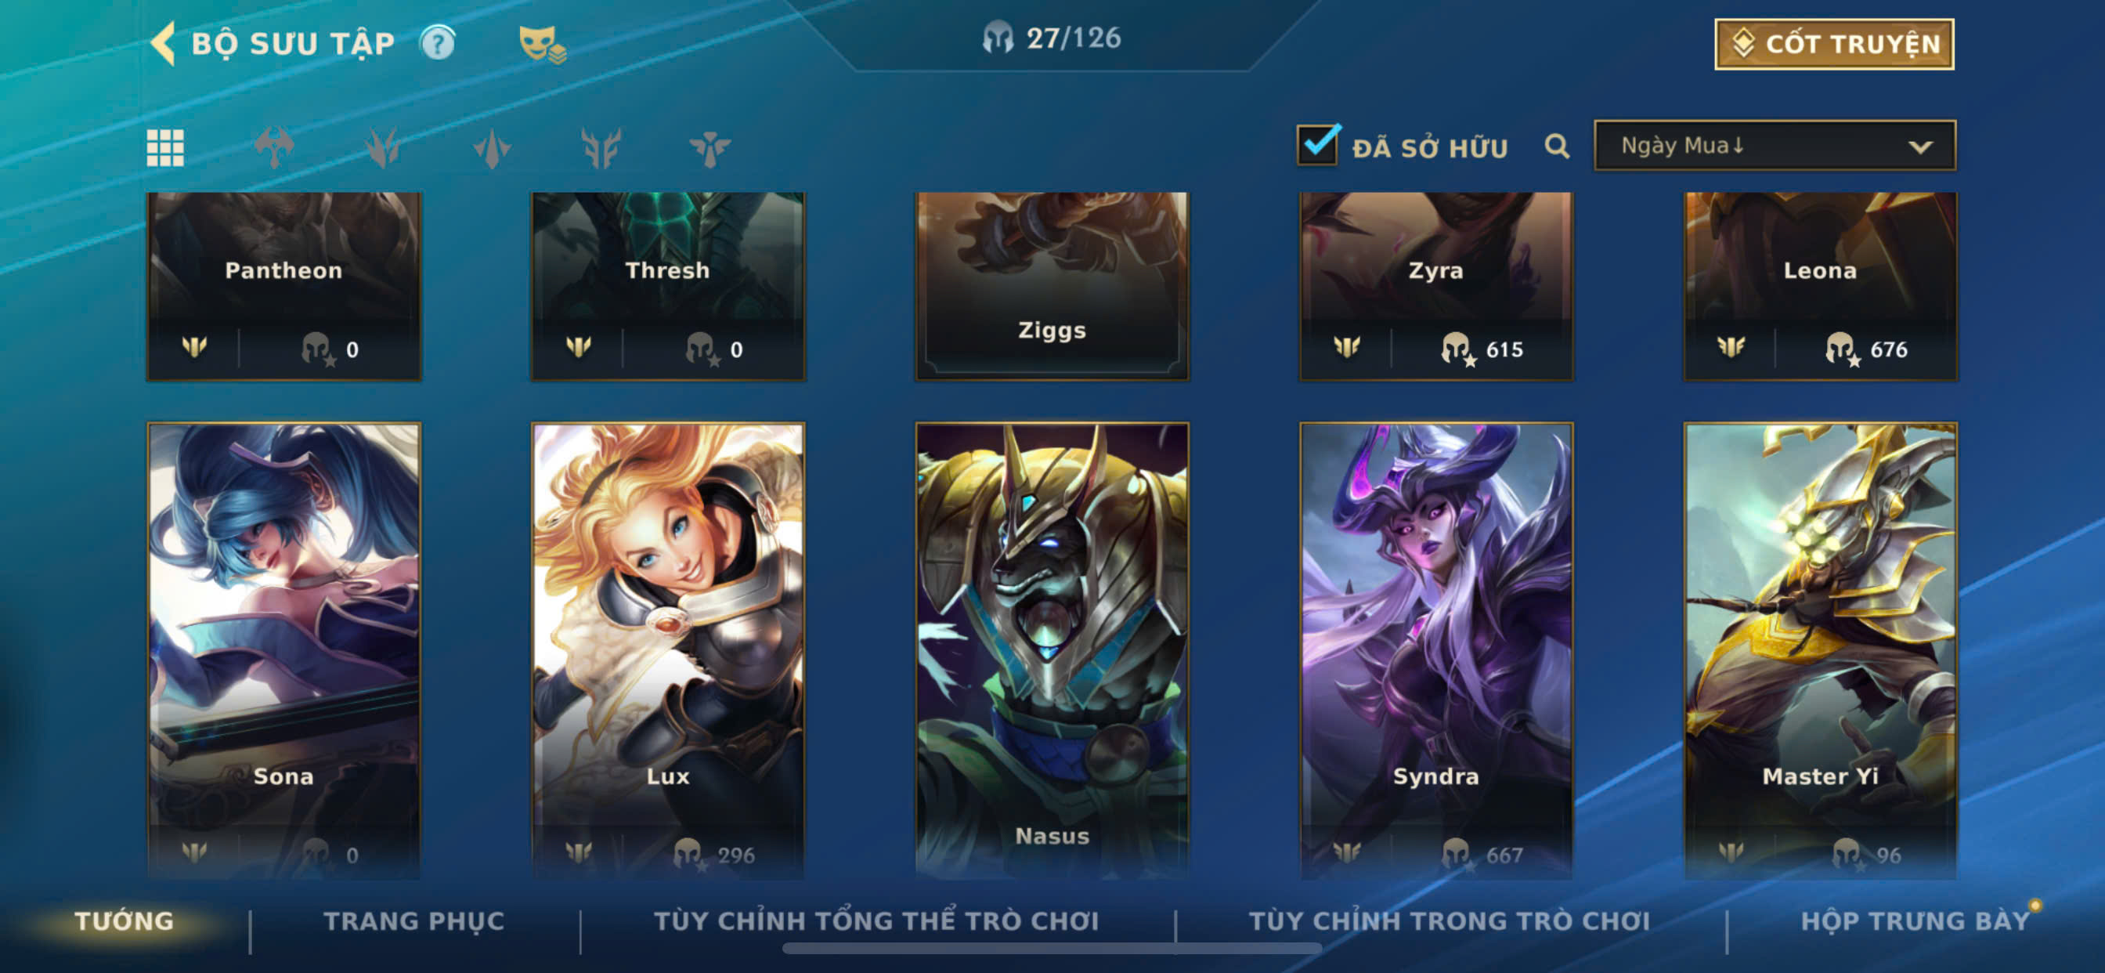Switch to Tùy Chỉnh Trong Trò Chơi tab
Viewport: 2105px width, 973px height.
click(1449, 921)
